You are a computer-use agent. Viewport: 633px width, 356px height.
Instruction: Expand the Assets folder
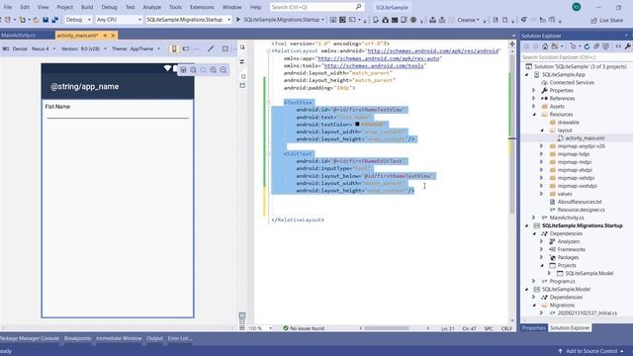534,107
